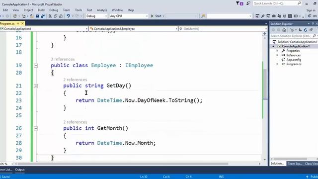
Task: Click the New Project toolbar icon
Action: [15, 16]
